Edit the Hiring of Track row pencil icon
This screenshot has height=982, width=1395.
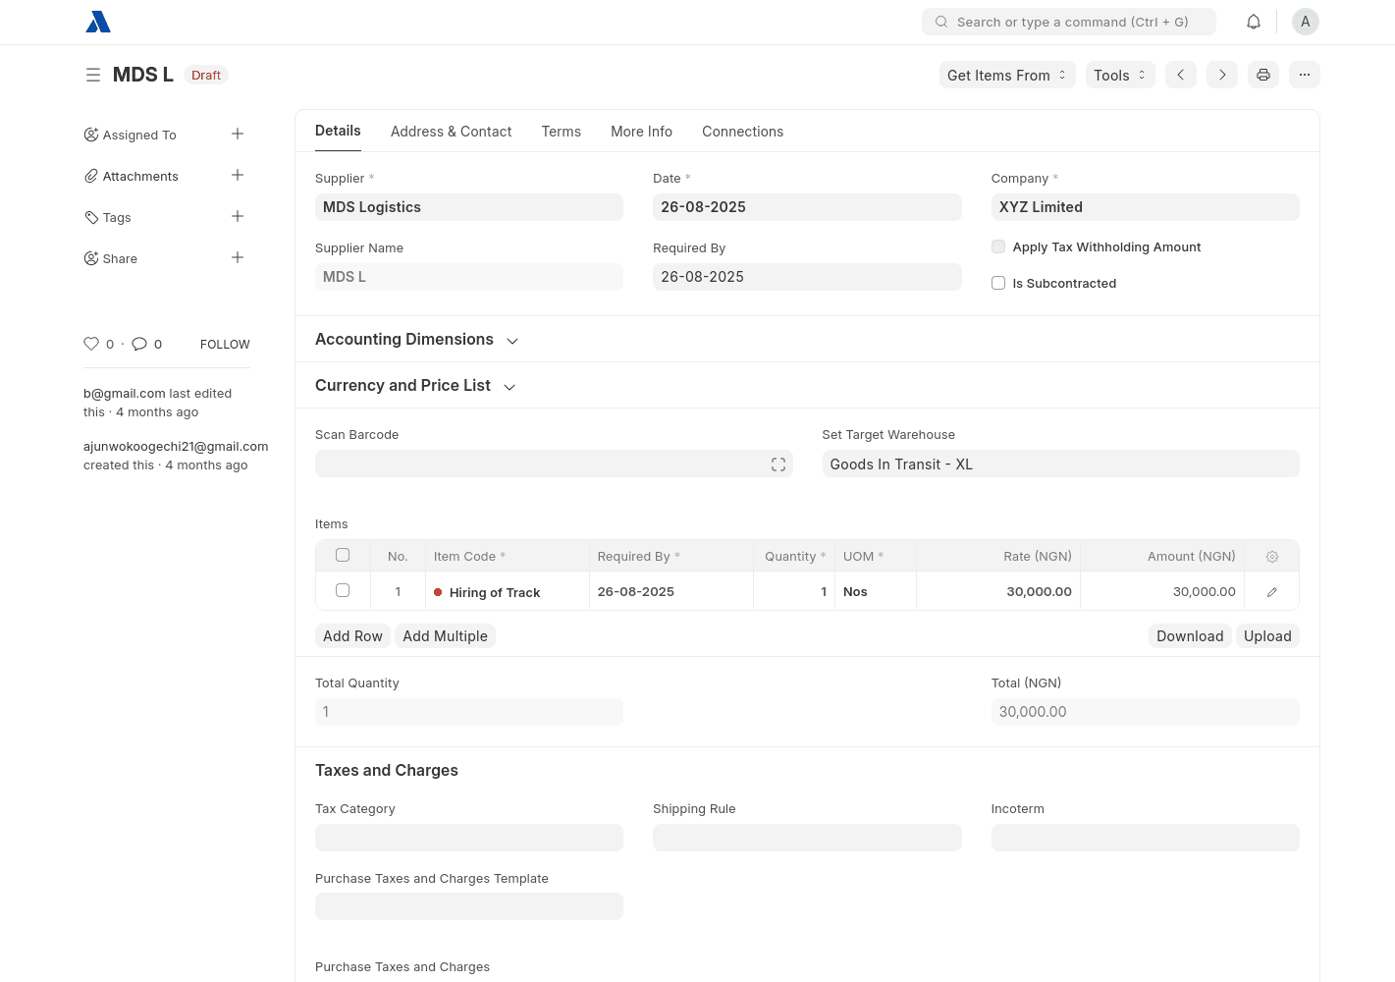click(1272, 592)
